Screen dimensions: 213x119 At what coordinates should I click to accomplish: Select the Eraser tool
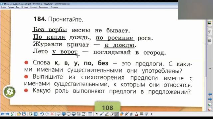pyautogui.click(x=111, y=114)
